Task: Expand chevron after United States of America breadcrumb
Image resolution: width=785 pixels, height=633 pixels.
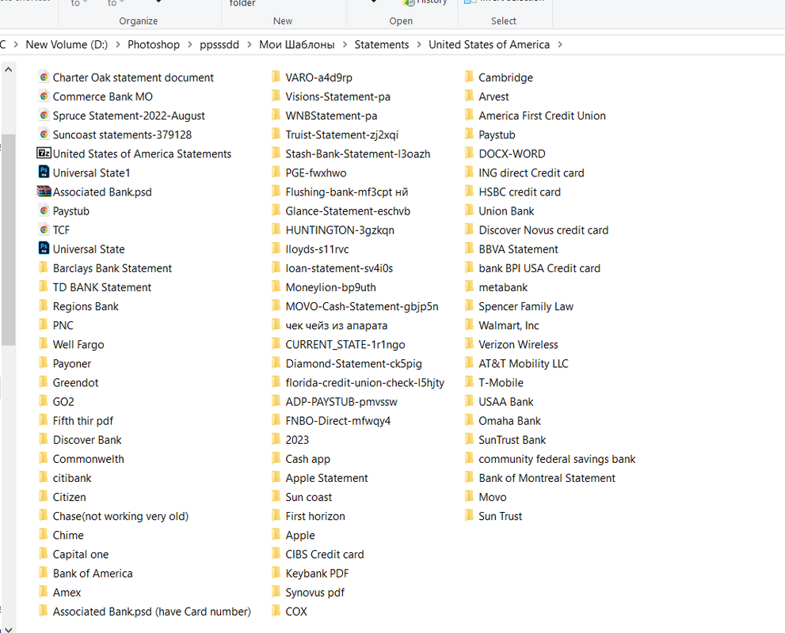Action: 560,44
